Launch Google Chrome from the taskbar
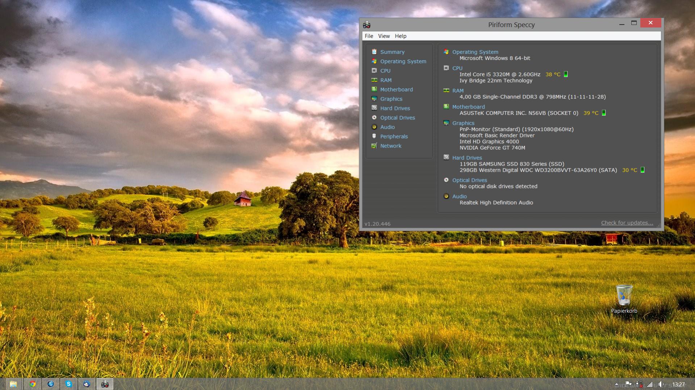The image size is (695, 390). click(33, 384)
